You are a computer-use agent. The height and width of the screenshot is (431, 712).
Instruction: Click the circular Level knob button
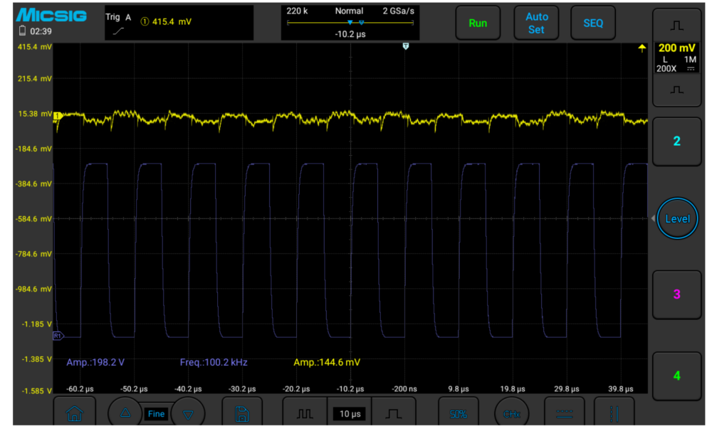pyautogui.click(x=676, y=218)
